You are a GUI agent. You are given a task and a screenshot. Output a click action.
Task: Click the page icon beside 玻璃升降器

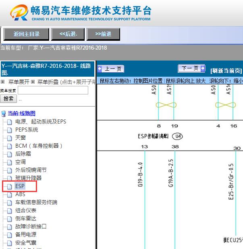[x=10, y=178]
